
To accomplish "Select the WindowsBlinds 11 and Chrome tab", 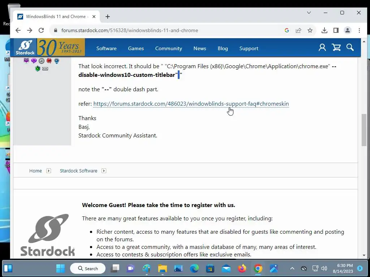I will click(x=56, y=17).
